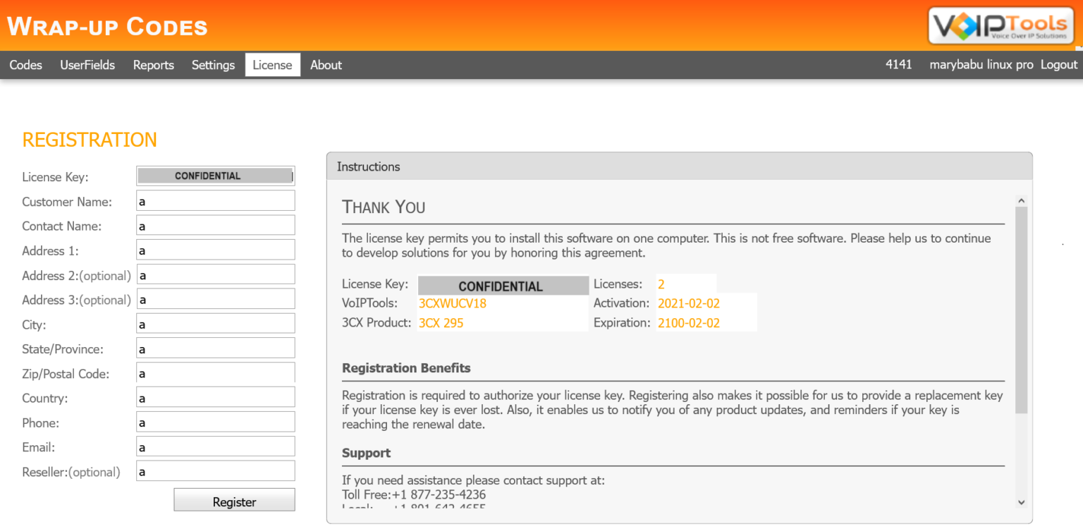The width and height of the screenshot is (1083, 529).
Task: Open the About page
Action: [325, 64]
